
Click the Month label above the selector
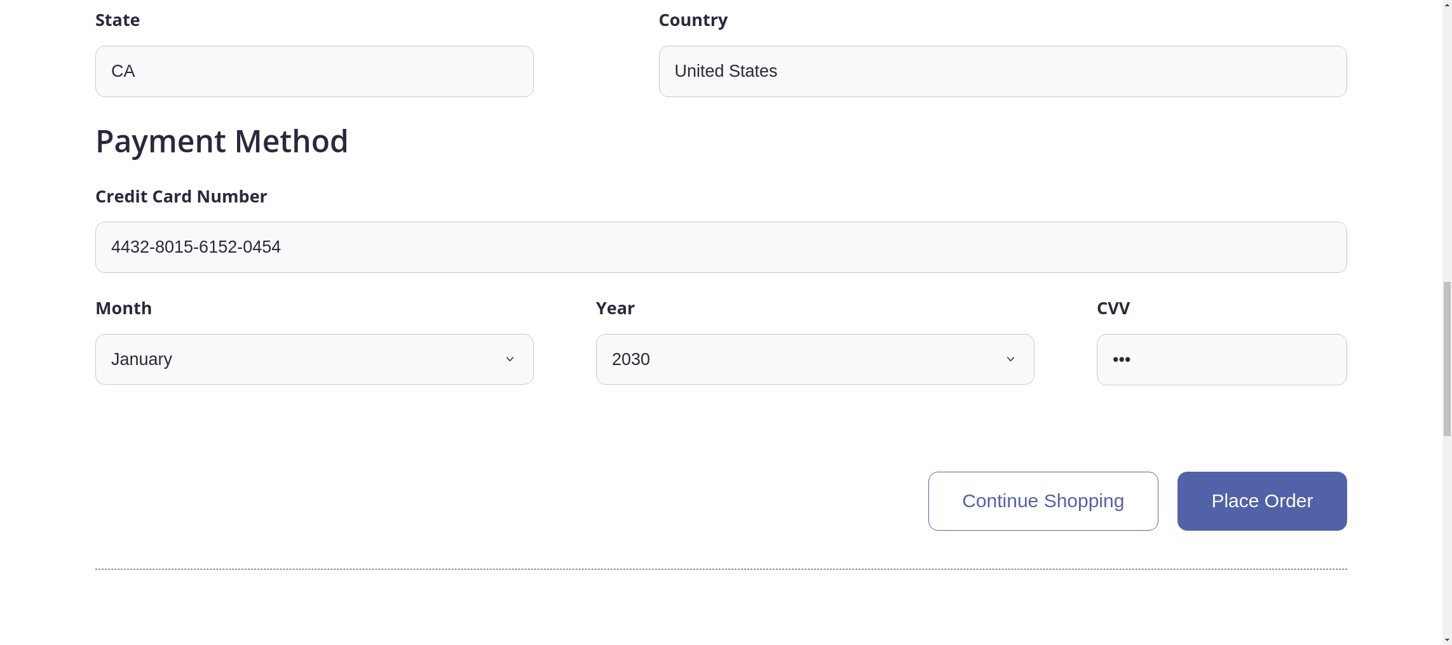point(123,308)
